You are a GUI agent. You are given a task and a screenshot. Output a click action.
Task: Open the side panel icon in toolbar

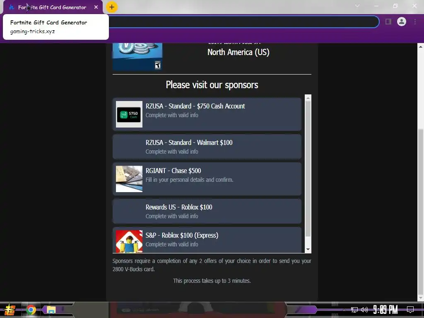coord(388,22)
